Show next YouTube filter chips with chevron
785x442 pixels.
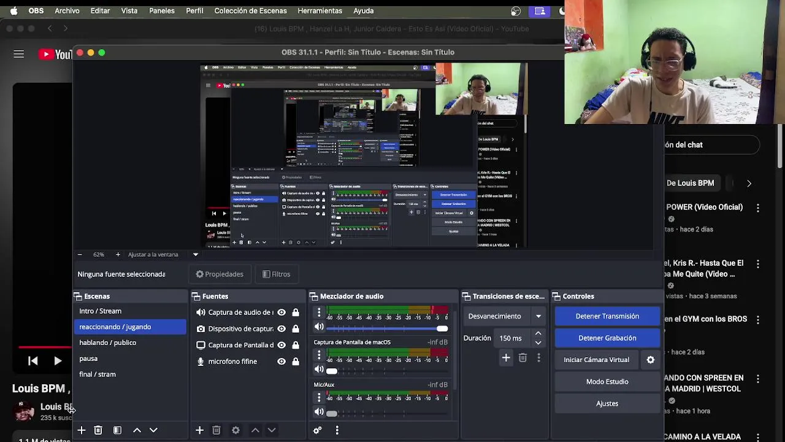[749, 183]
